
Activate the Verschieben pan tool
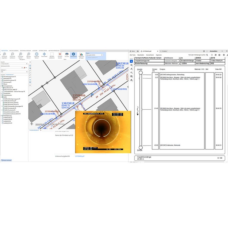[x=44, y=55]
